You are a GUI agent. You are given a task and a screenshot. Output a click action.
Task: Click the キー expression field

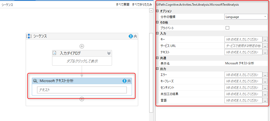244,39
